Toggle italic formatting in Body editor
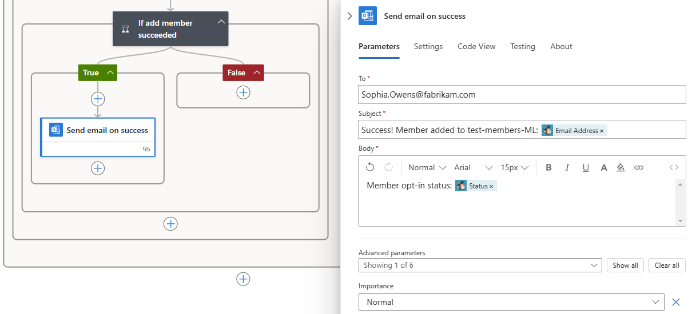 pyautogui.click(x=567, y=167)
